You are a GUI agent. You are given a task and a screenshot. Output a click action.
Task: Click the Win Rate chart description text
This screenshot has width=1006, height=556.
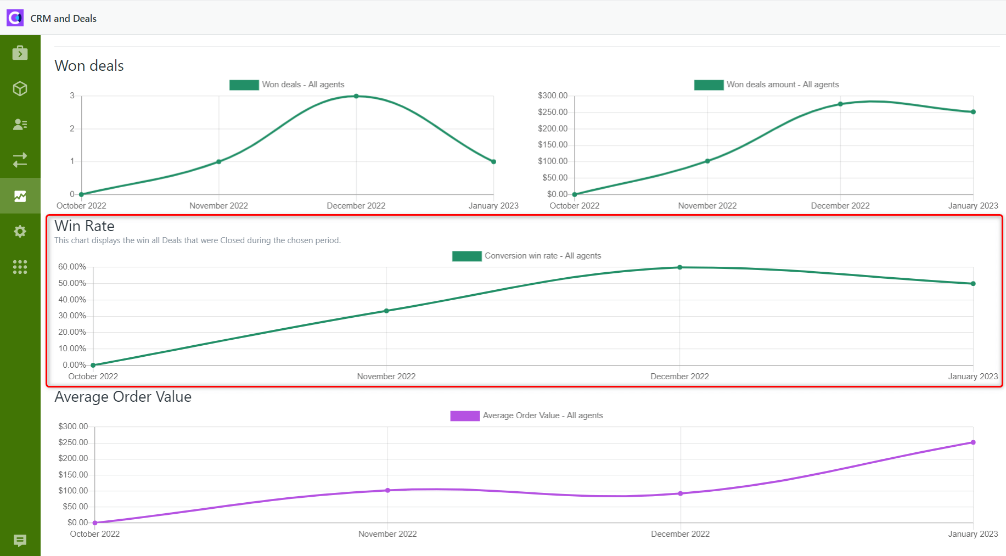198,240
